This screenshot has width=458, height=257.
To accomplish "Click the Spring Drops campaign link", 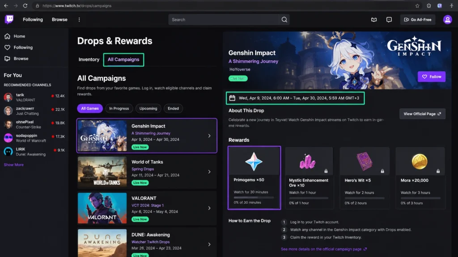I will 143,169.
